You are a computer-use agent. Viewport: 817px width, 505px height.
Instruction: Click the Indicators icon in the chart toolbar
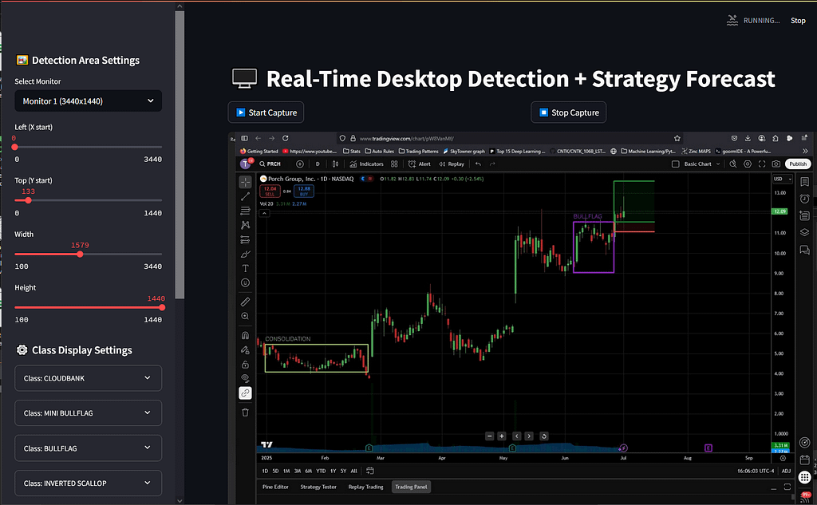[366, 164]
